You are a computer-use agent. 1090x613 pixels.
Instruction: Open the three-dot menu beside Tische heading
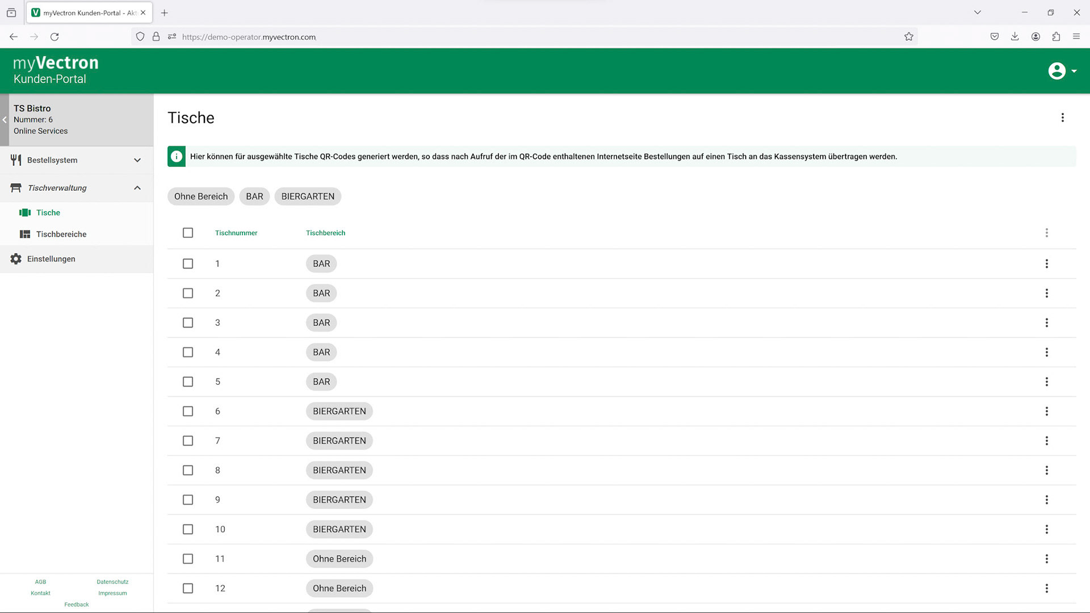(x=1062, y=117)
